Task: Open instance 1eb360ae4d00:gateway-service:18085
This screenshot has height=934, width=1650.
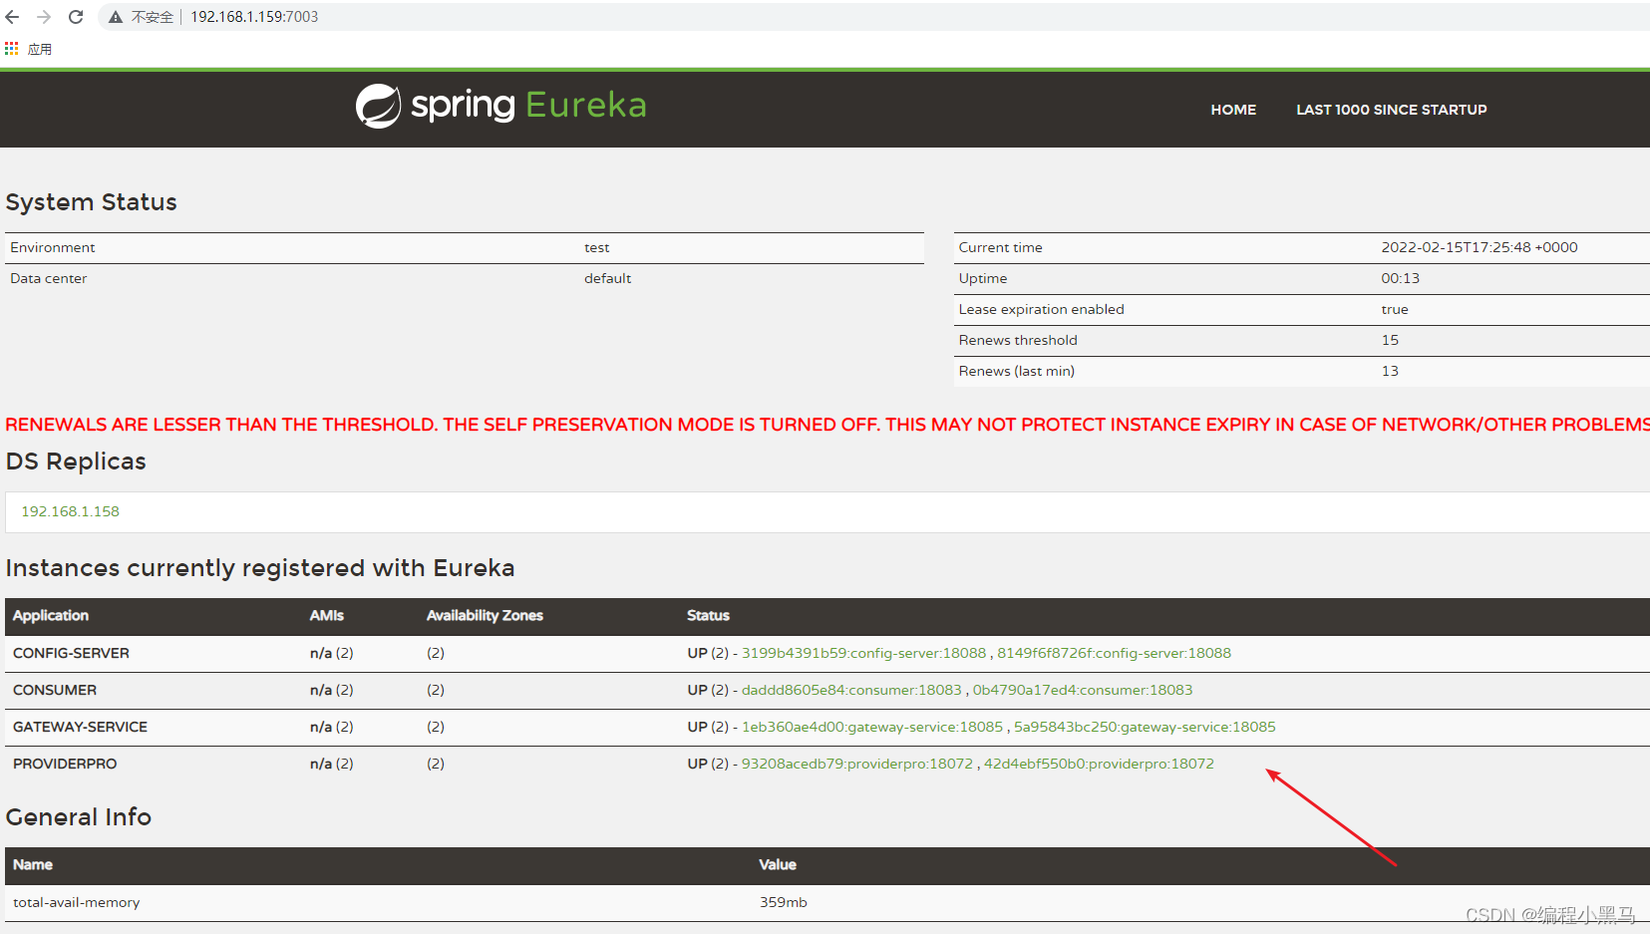Action: coord(872,727)
